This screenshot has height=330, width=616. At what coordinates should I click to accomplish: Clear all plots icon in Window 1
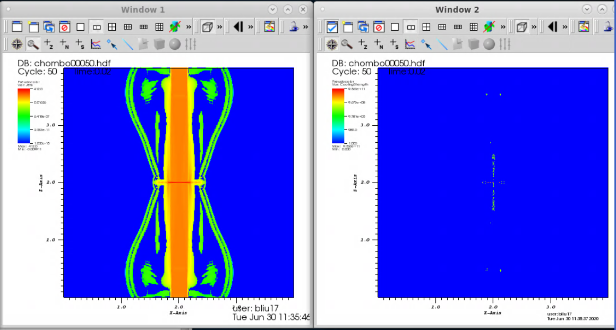click(175, 27)
